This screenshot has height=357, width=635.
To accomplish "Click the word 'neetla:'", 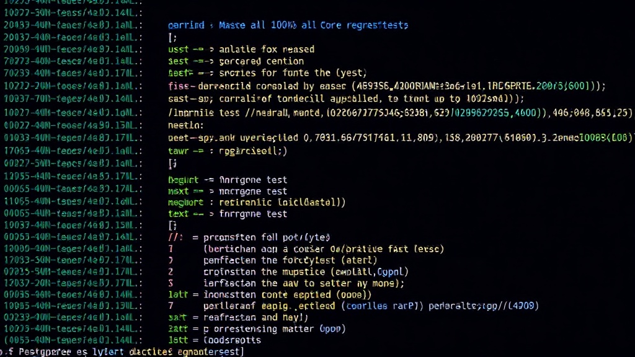I will click(x=186, y=125).
